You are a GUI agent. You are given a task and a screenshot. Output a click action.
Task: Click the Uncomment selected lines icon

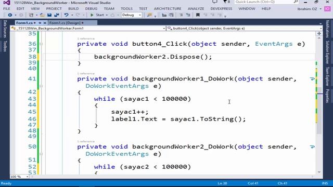coord(188,15)
